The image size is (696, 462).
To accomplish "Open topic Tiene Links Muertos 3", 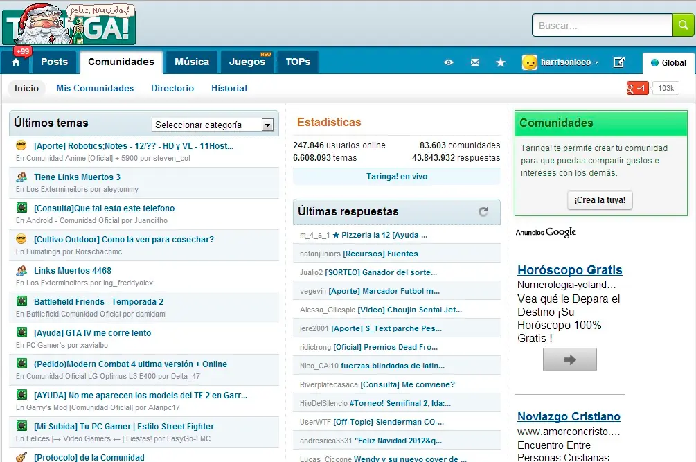I will click(x=78, y=177).
